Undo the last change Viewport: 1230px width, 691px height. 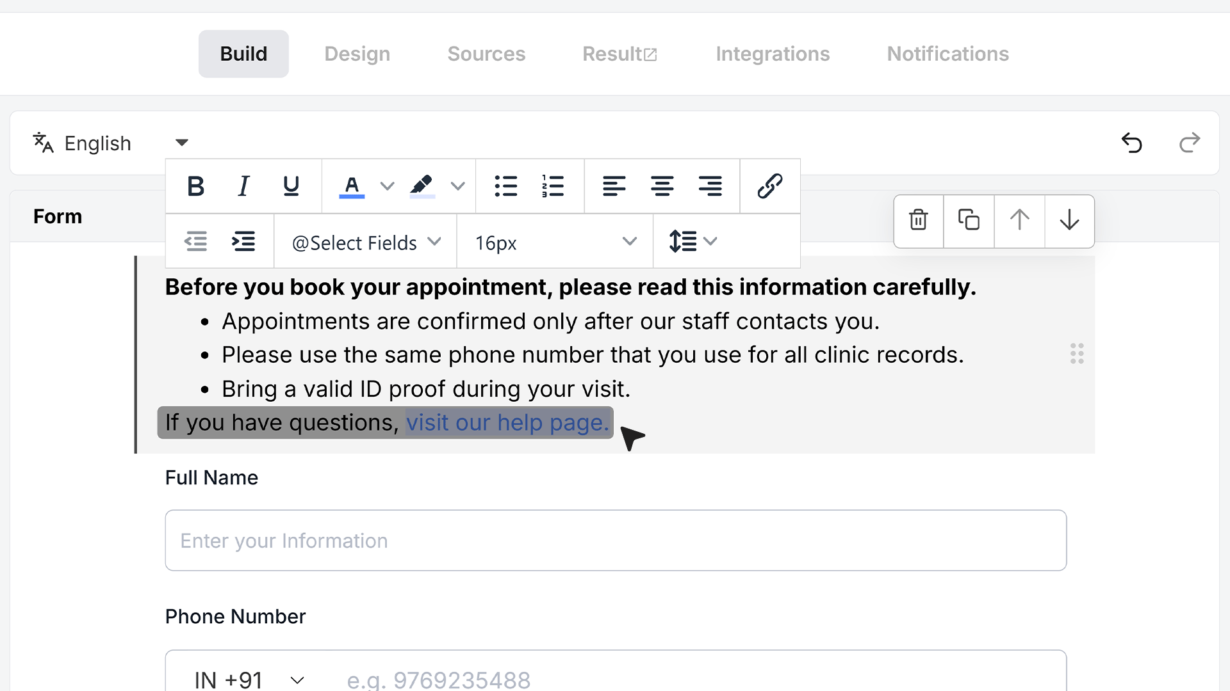click(1132, 143)
